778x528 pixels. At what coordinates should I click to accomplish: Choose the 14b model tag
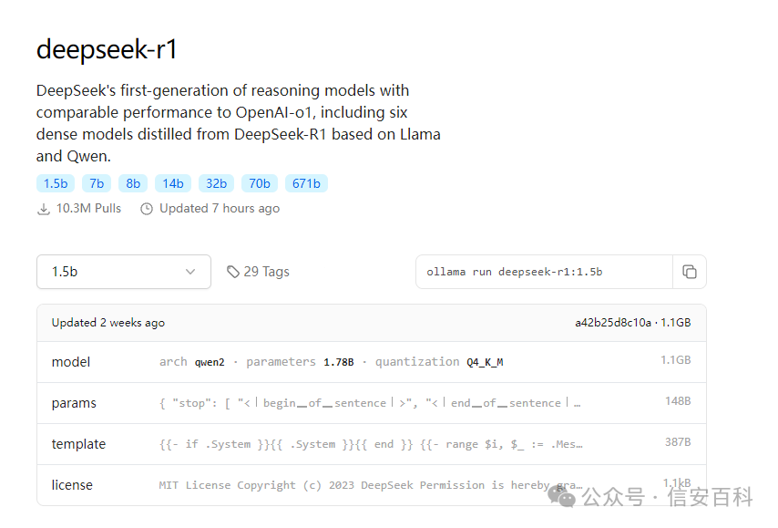click(173, 183)
